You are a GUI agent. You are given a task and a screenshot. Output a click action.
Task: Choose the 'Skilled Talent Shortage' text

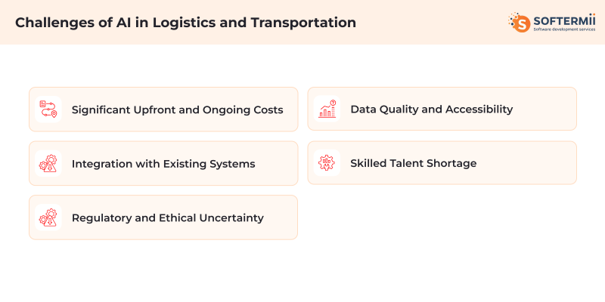413,164
